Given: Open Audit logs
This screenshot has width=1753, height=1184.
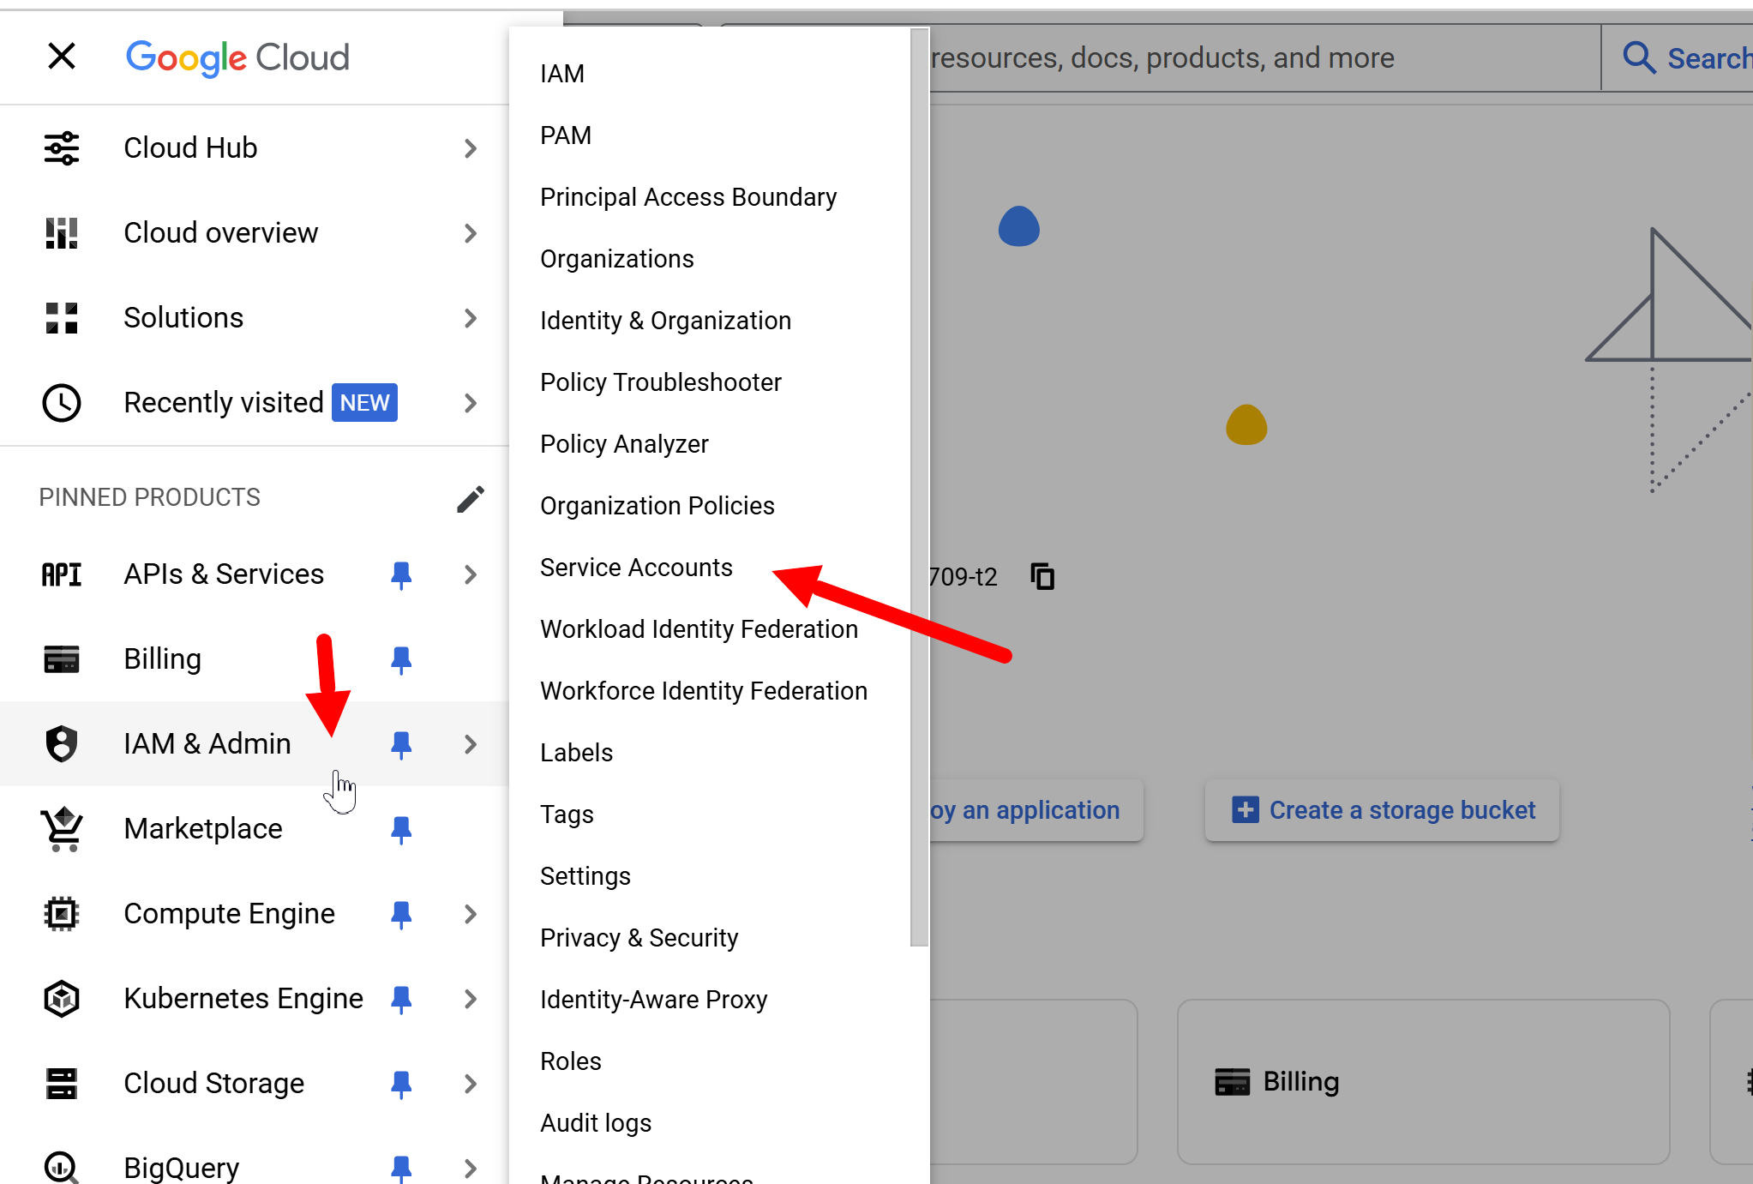Looking at the screenshot, I should pyautogui.click(x=596, y=1123).
